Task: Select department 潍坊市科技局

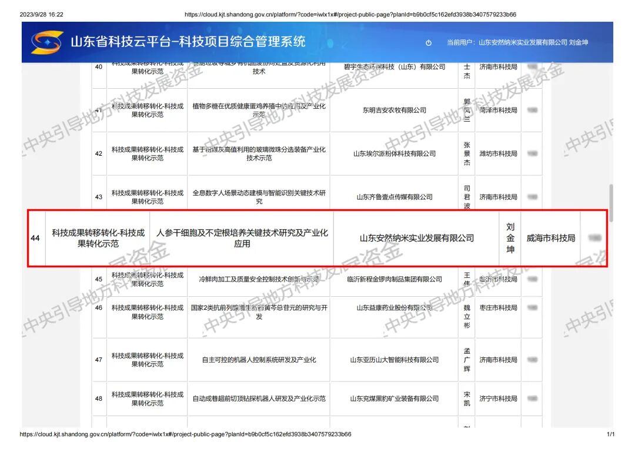Action: pos(498,153)
